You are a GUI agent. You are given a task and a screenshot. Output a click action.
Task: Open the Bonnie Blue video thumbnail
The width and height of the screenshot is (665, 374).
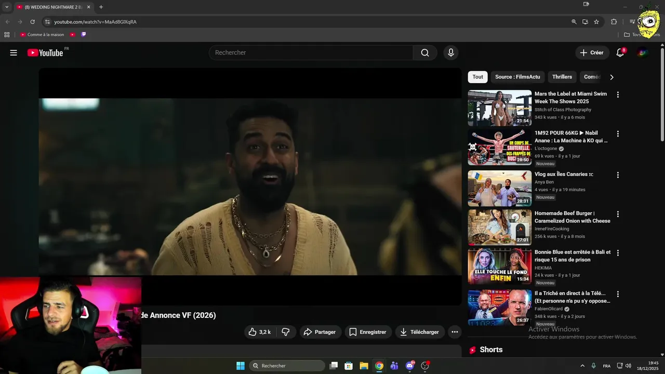(x=500, y=266)
